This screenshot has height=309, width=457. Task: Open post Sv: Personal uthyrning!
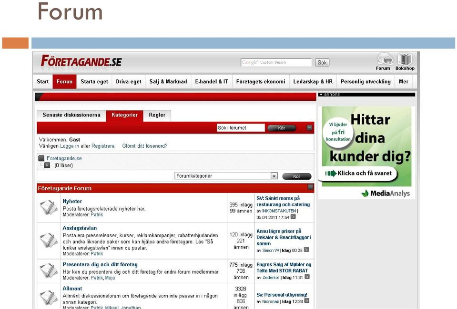(x=282, y=295)
